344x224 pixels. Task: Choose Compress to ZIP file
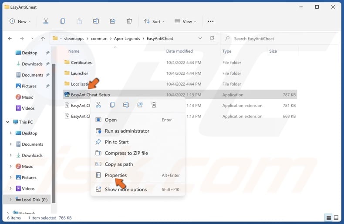click(x=138, y=153)
